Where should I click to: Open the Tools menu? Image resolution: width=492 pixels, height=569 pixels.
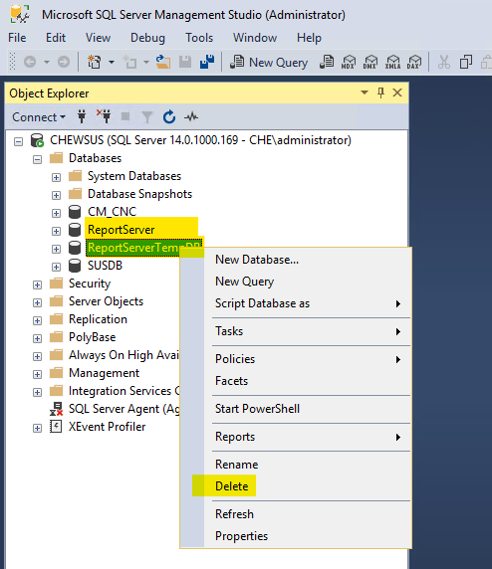pyautogui.click(x=199, y=38)
